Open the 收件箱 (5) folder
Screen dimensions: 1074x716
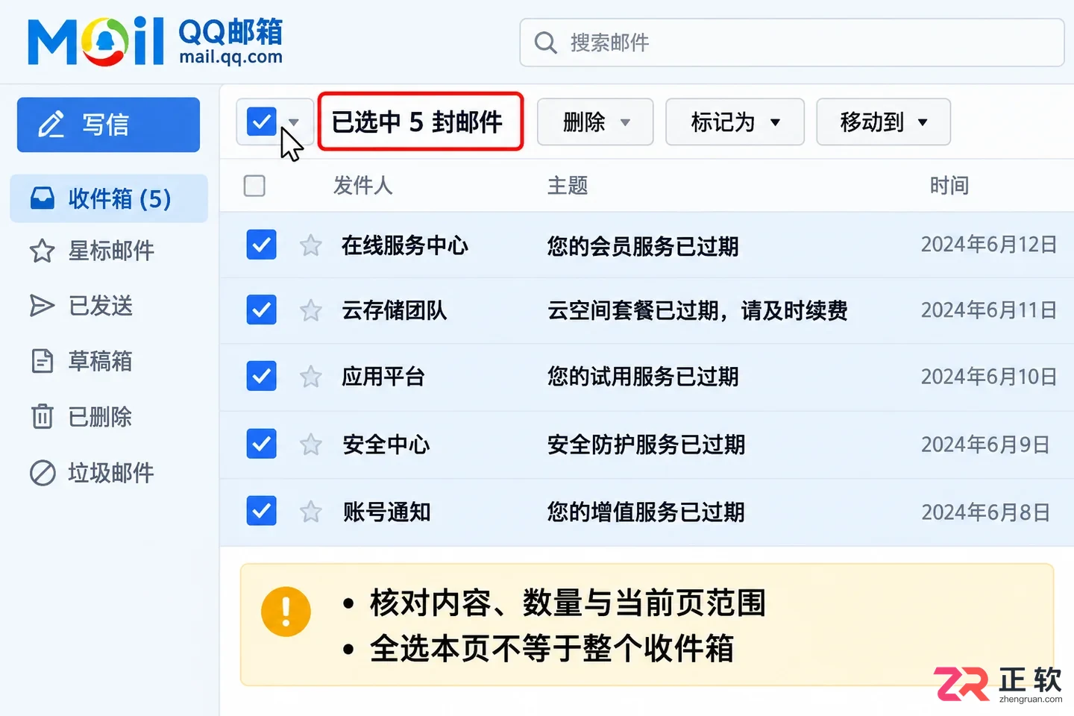[109, 198]
